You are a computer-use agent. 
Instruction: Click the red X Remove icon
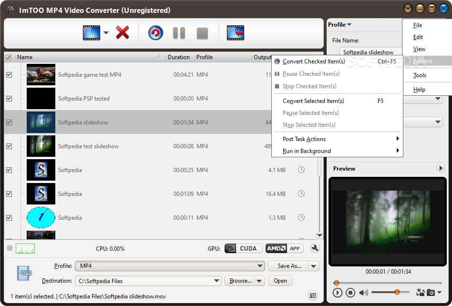pyautogui.click(x=123, y=32)
